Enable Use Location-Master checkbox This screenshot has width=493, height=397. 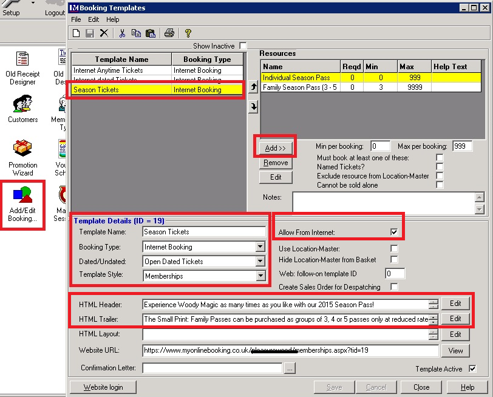pyautogui.click(x=394, y=248)
